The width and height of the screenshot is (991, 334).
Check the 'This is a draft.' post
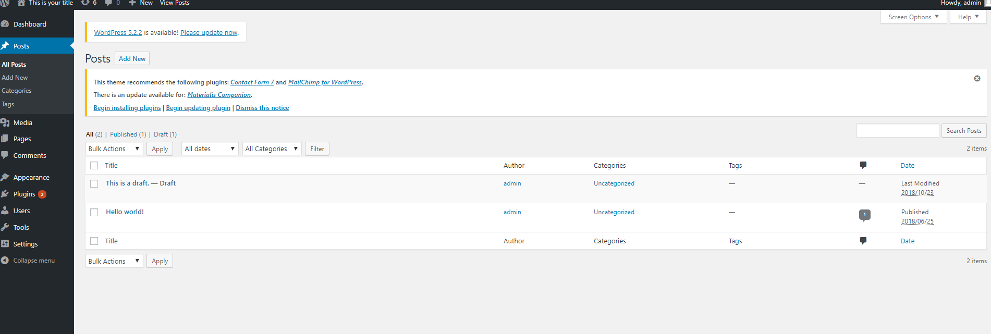[94, 184]
